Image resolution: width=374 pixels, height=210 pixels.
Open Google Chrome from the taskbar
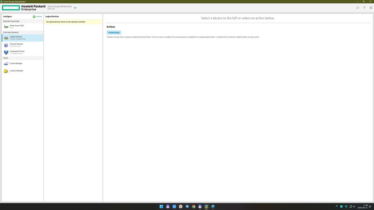194,206
